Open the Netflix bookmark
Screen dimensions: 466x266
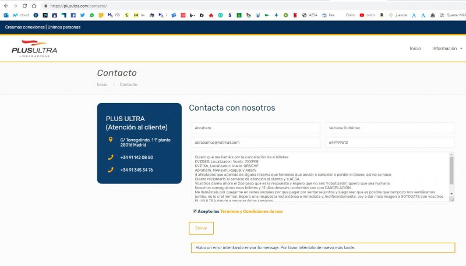[295, 15]
